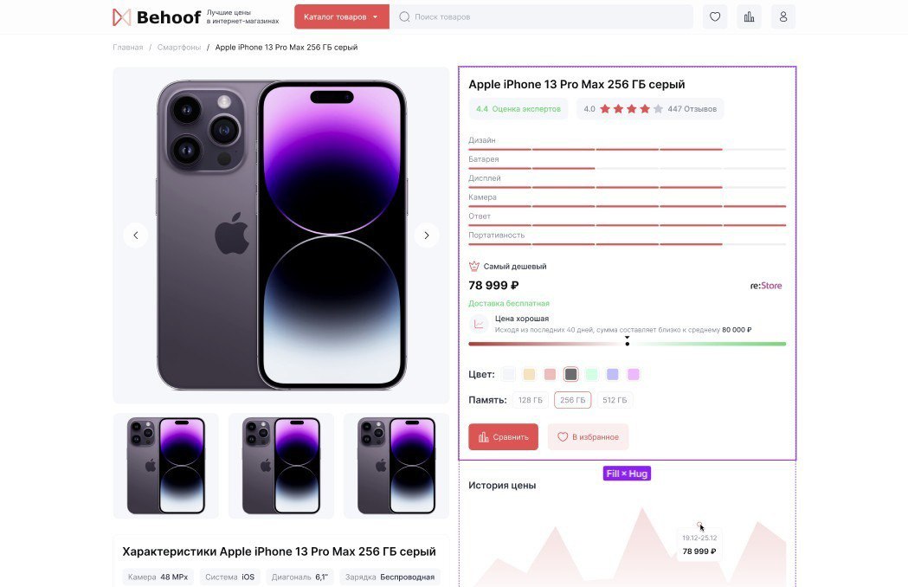Click the Behoof logo
The width and height of the screenshot is (908, 587).
(157, 17)
